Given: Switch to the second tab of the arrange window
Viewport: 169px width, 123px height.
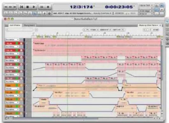Looking at the screenshot, I should pos(29,25).
